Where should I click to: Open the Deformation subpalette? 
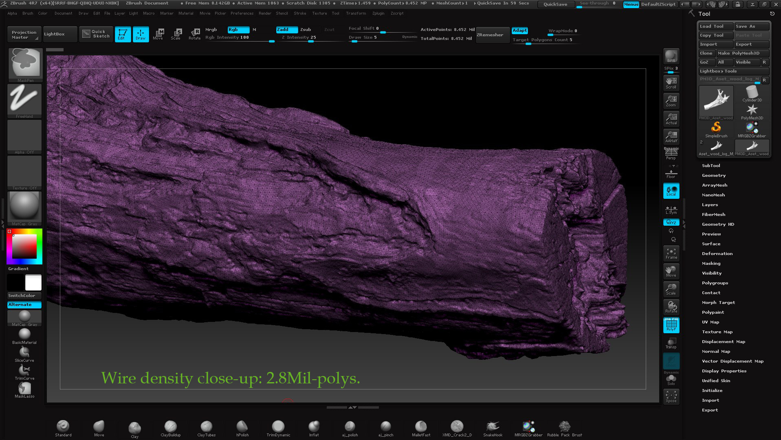click(717, 254)
